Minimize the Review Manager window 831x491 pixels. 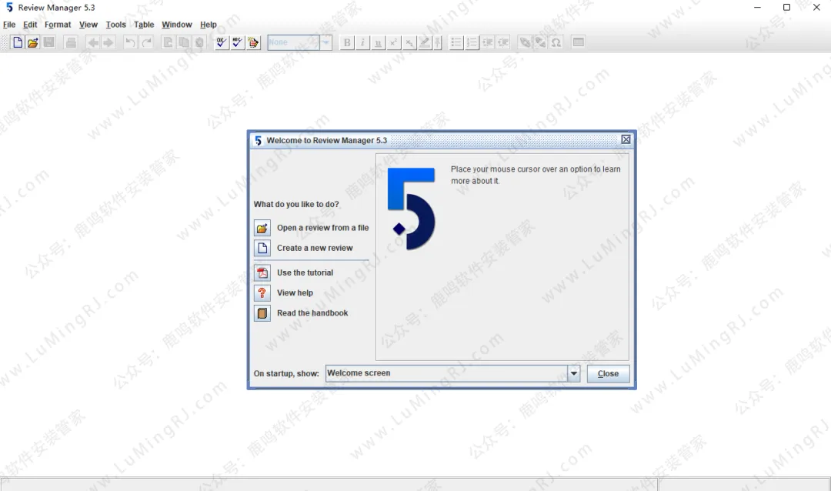click(x=757, y=8)
